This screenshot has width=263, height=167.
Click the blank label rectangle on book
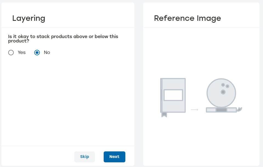pyautogui.click(x=173, y=95)
